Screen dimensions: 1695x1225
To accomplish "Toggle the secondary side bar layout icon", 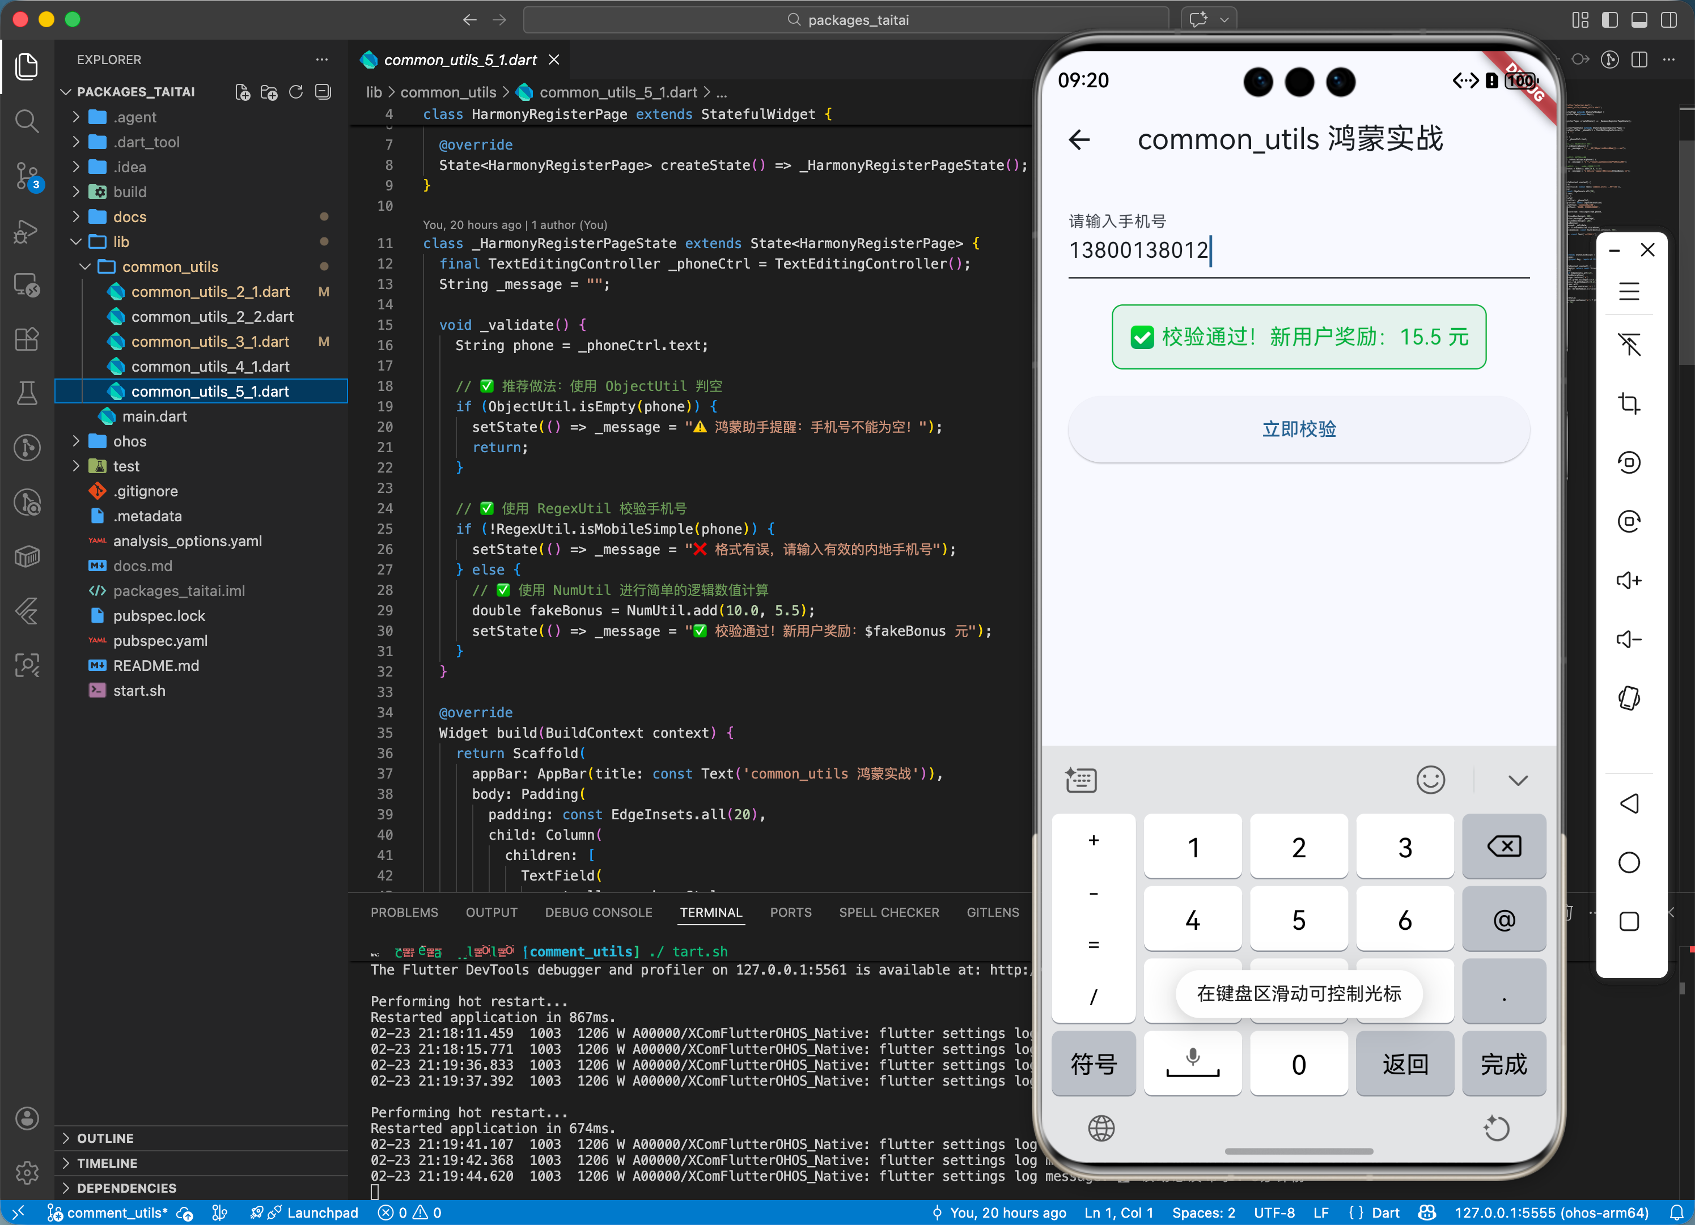I will pyautogui.click(x=1668, y=20).
